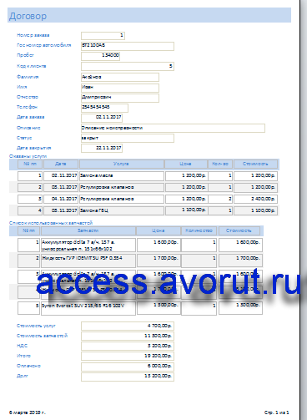
Task: Click the Запчасти column header
Action: 88,230
